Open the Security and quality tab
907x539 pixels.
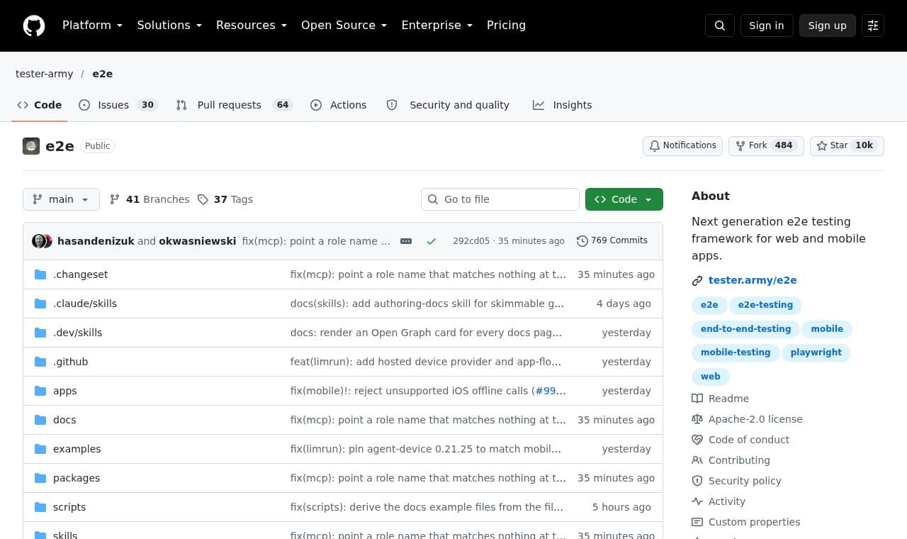(448, 105)
